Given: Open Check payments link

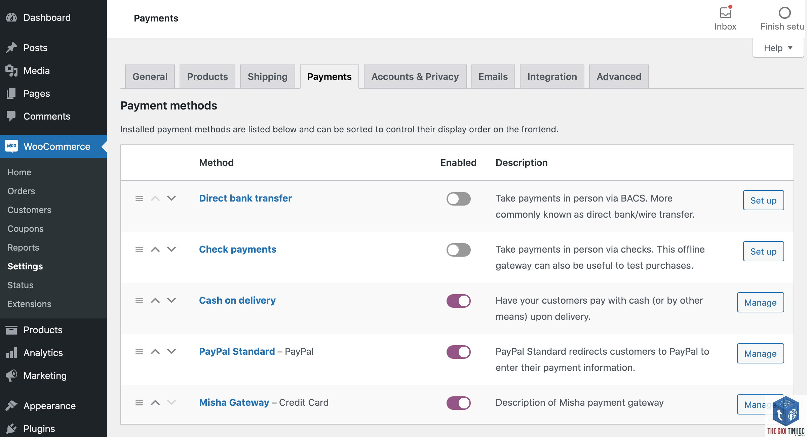Looking at the screenshot, I should click(x=238, y=249).
